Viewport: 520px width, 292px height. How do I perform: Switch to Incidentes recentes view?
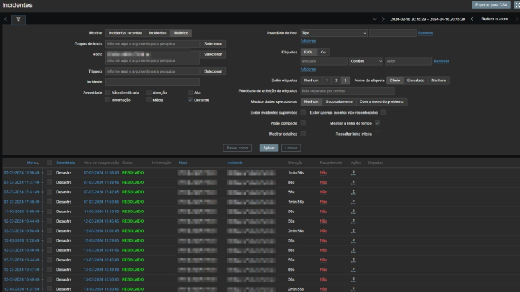pyautogui.click(x=126, y=32)
